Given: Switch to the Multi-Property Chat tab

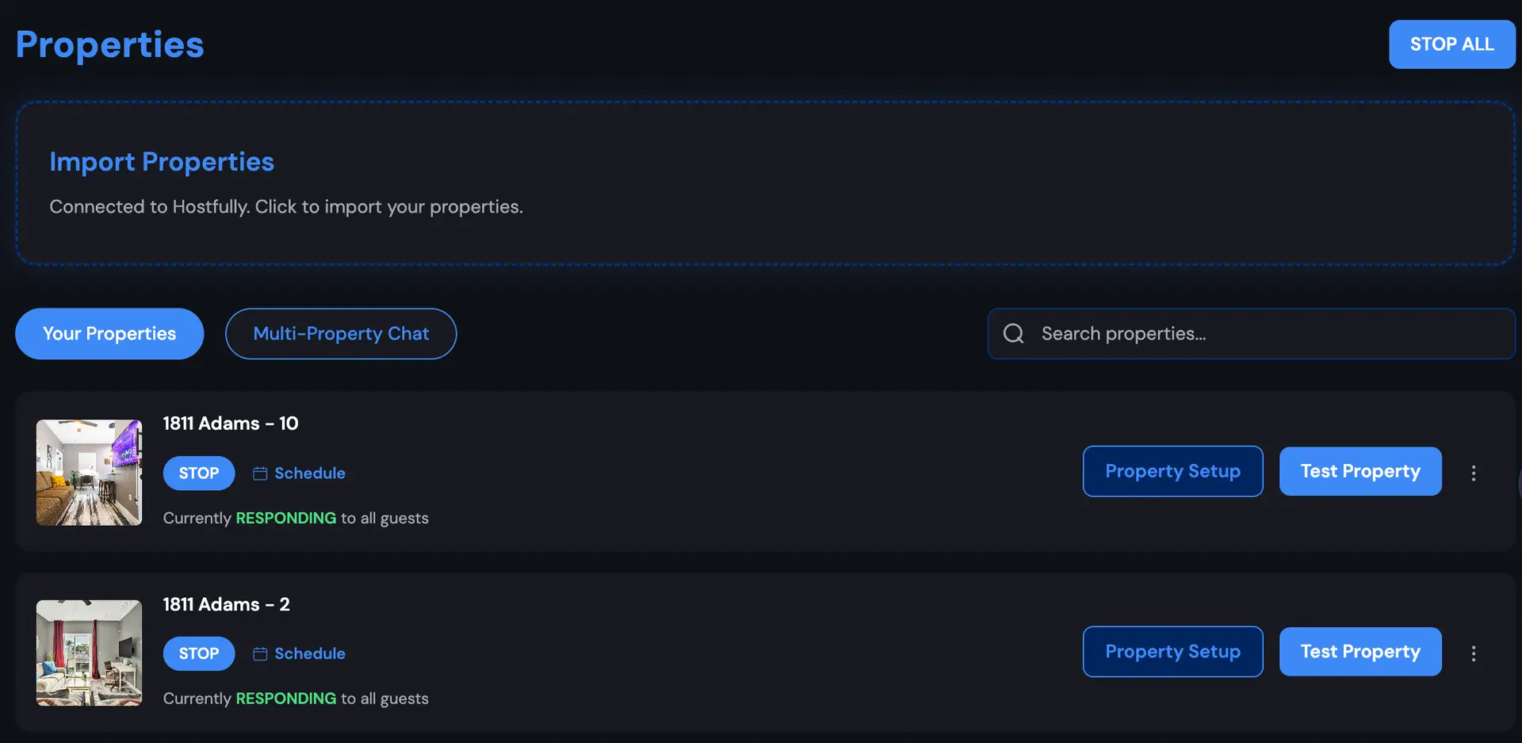Looking at the screenshot, I should [x=341, y=333].
